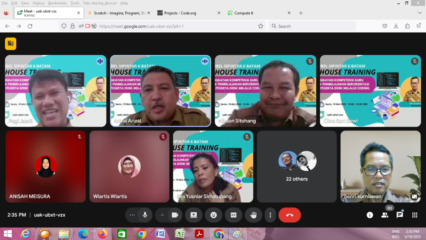Open audio settings options next to microphone

click(132, 215)
